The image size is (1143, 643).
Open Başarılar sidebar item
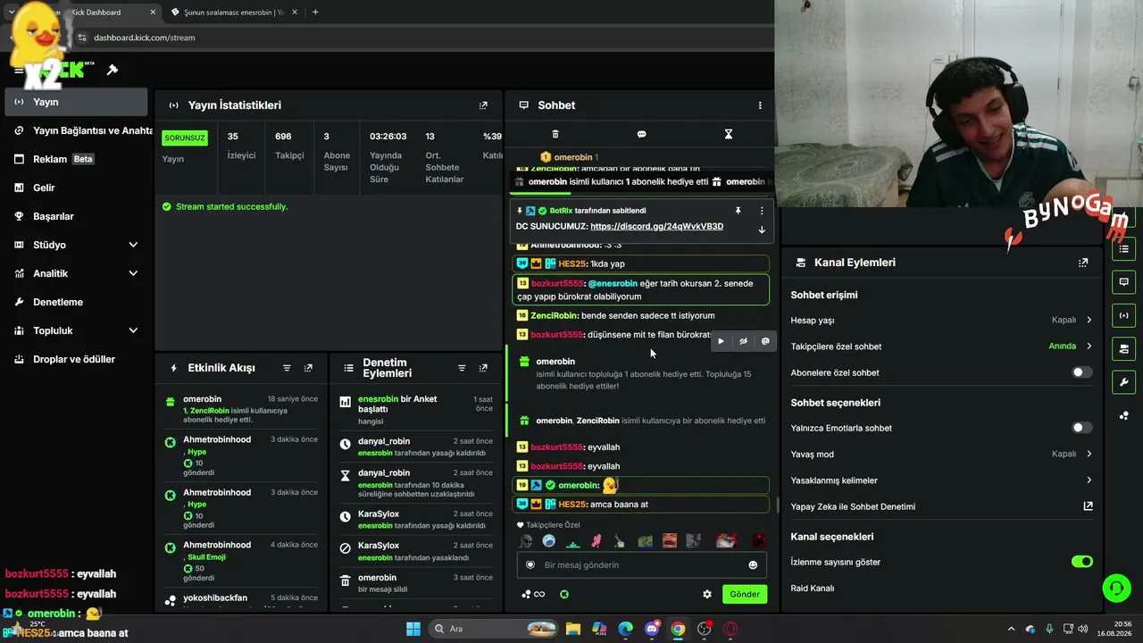tap(76, 216)
